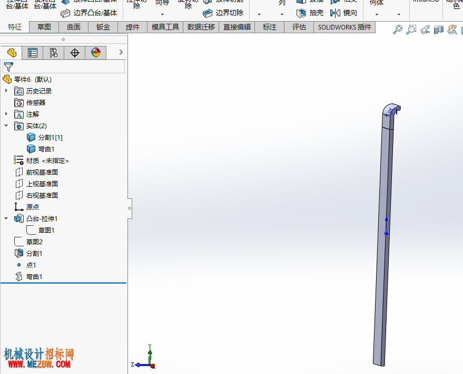Switch to the 草图 tab
This screenshot has width=463, height=374.
coord(44,27)
